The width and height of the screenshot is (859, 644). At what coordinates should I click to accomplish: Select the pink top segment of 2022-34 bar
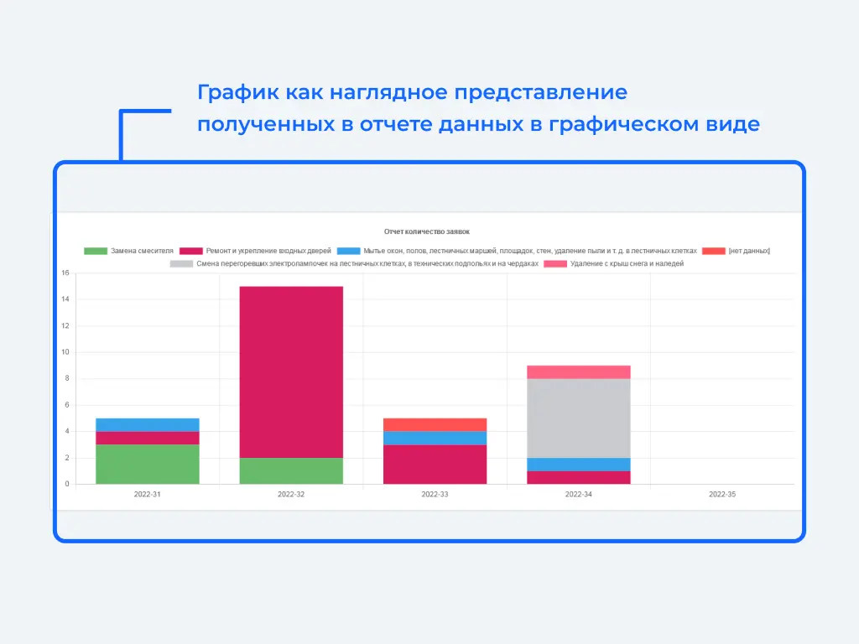(x=578, y=371)
